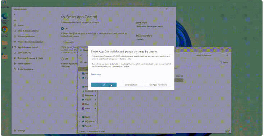
Task: Switch to details list view in File Explorer
Action: coord(226,131)
